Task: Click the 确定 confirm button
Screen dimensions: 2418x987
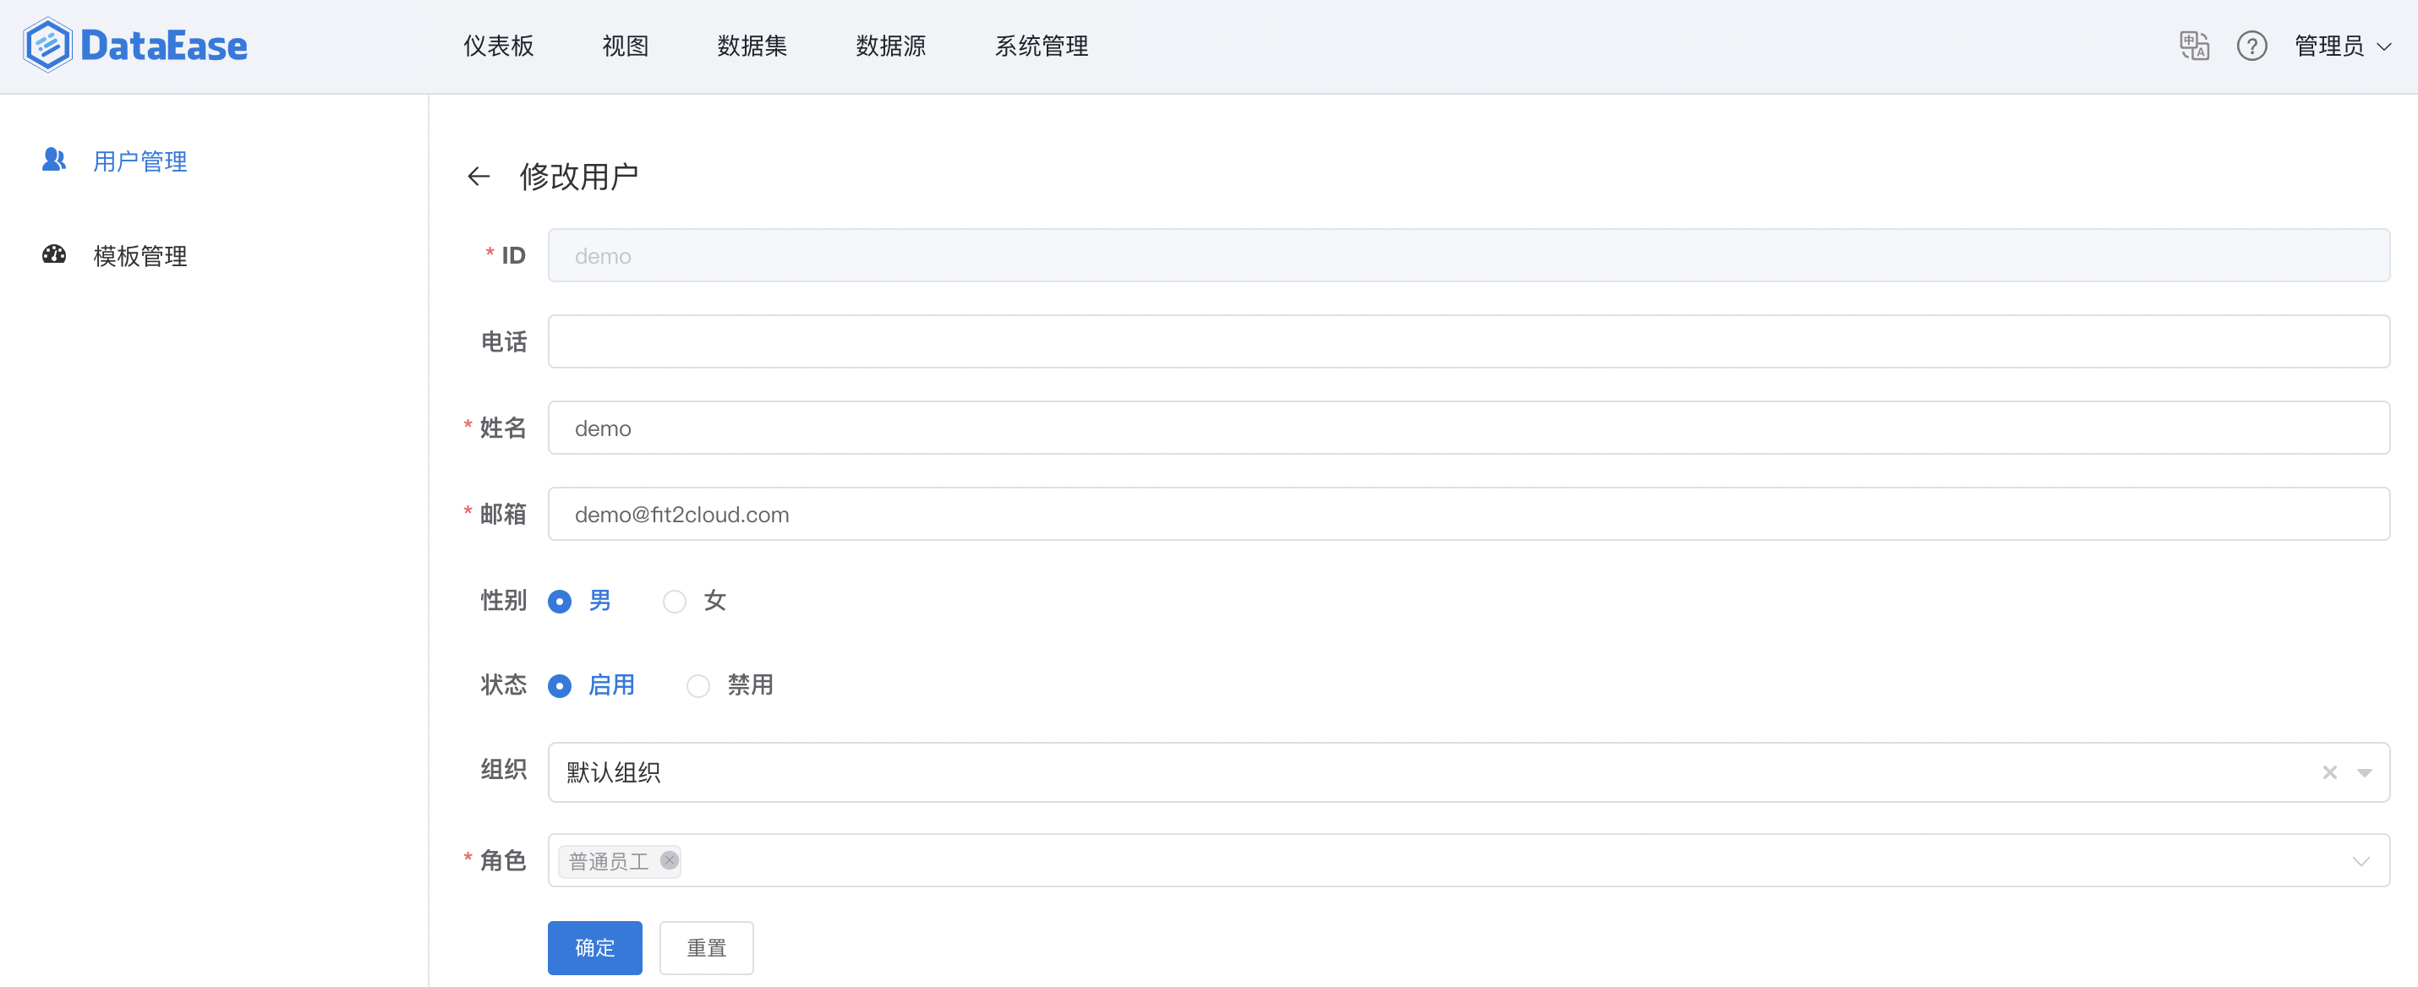Action: [x=595, y=947]
